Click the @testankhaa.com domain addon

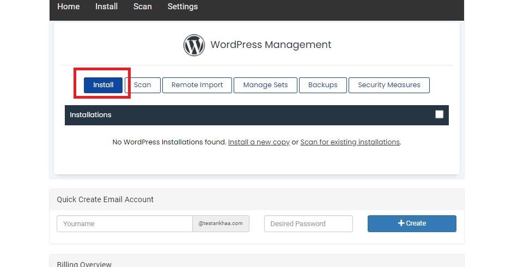(x=221, y=223)
